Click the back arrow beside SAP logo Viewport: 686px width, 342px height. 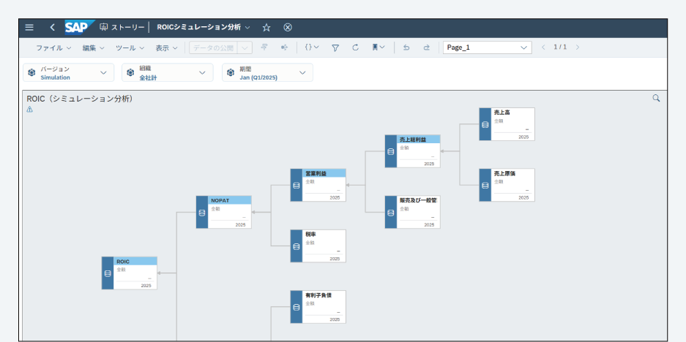[x=52, y=27]
